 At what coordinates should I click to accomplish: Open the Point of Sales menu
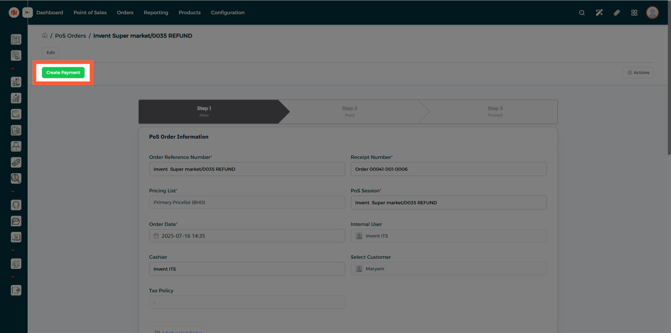90,13
